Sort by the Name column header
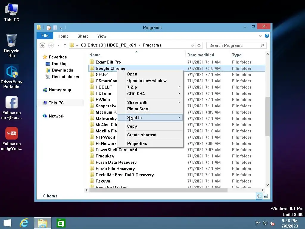Screen dimensions: 305x229 click(x=136, y=55)
